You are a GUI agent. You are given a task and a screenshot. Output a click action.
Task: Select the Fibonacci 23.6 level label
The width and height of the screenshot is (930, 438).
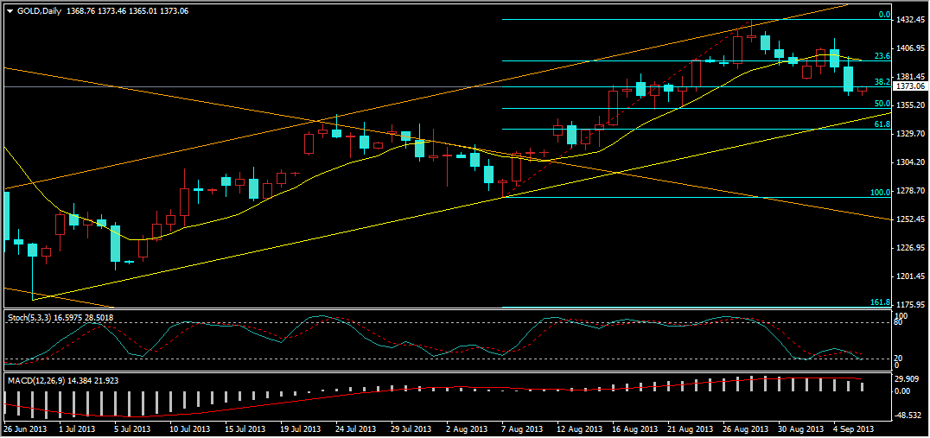882,56
